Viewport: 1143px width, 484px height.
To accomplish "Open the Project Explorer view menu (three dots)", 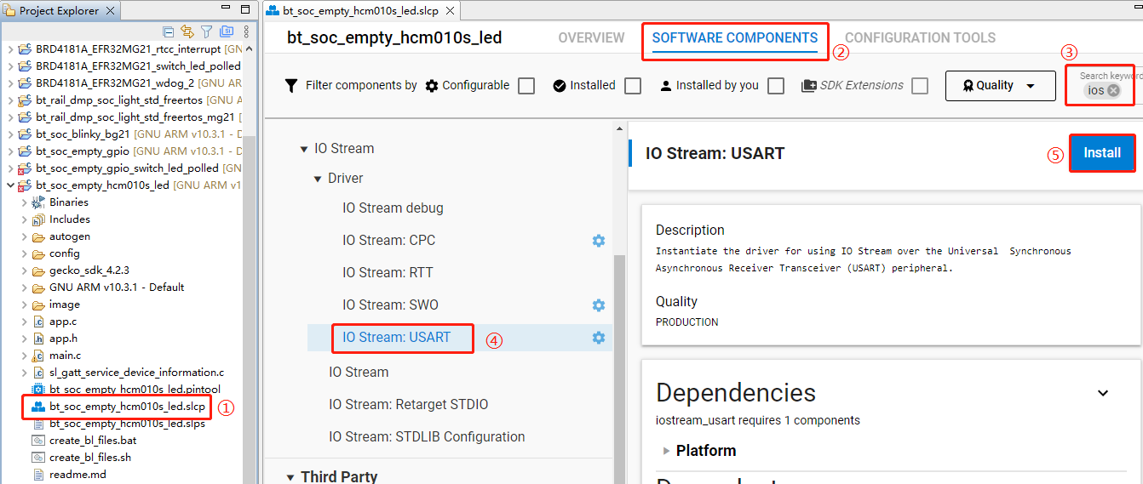I will 246,32.
